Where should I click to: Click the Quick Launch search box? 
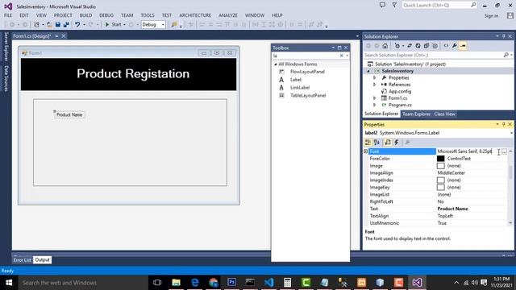436,5
